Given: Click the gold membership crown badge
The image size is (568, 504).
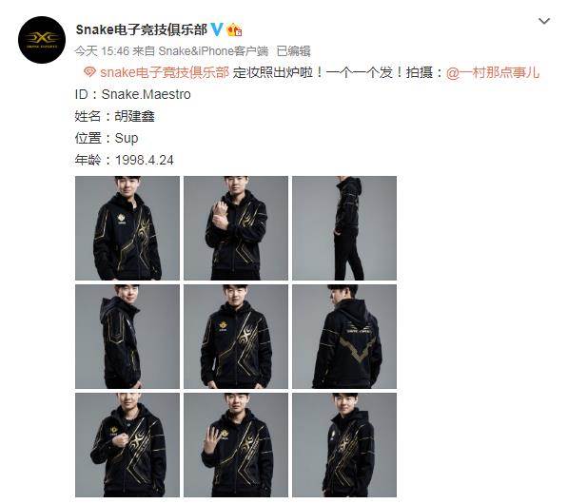Looking at the screenshot, I should (234, 29).
